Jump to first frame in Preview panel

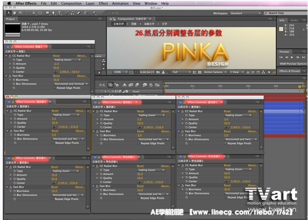click(x=281, y=57)
